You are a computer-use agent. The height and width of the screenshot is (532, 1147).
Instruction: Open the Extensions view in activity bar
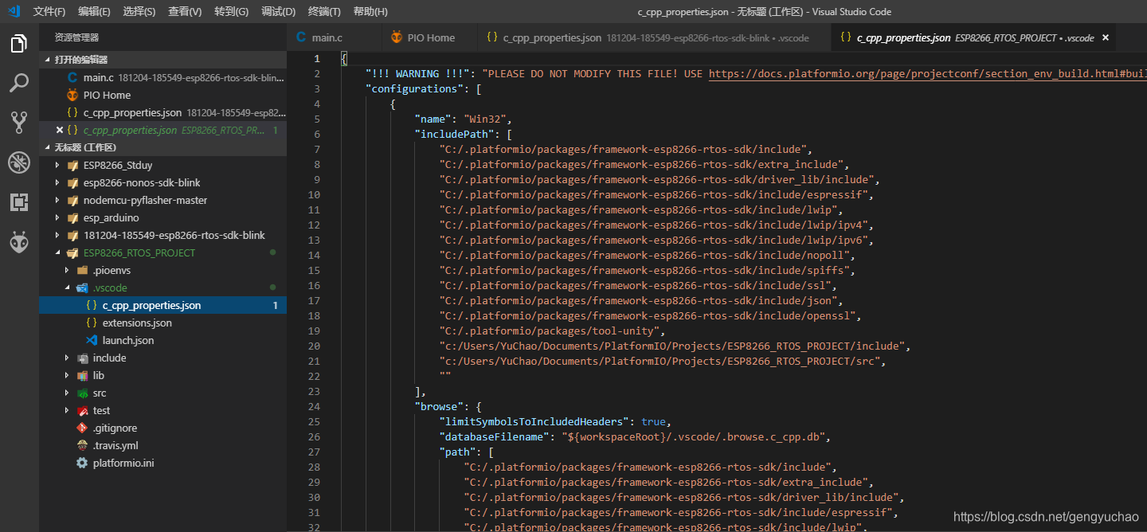pyautogui.click(x=19, y=202)
